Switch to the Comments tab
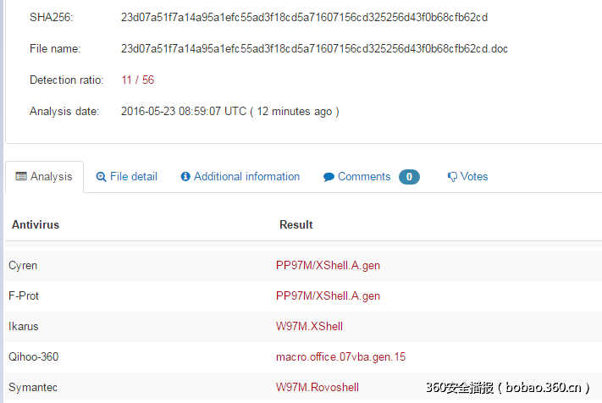Screen dimensions: 602x403 (x=364, y=177)
